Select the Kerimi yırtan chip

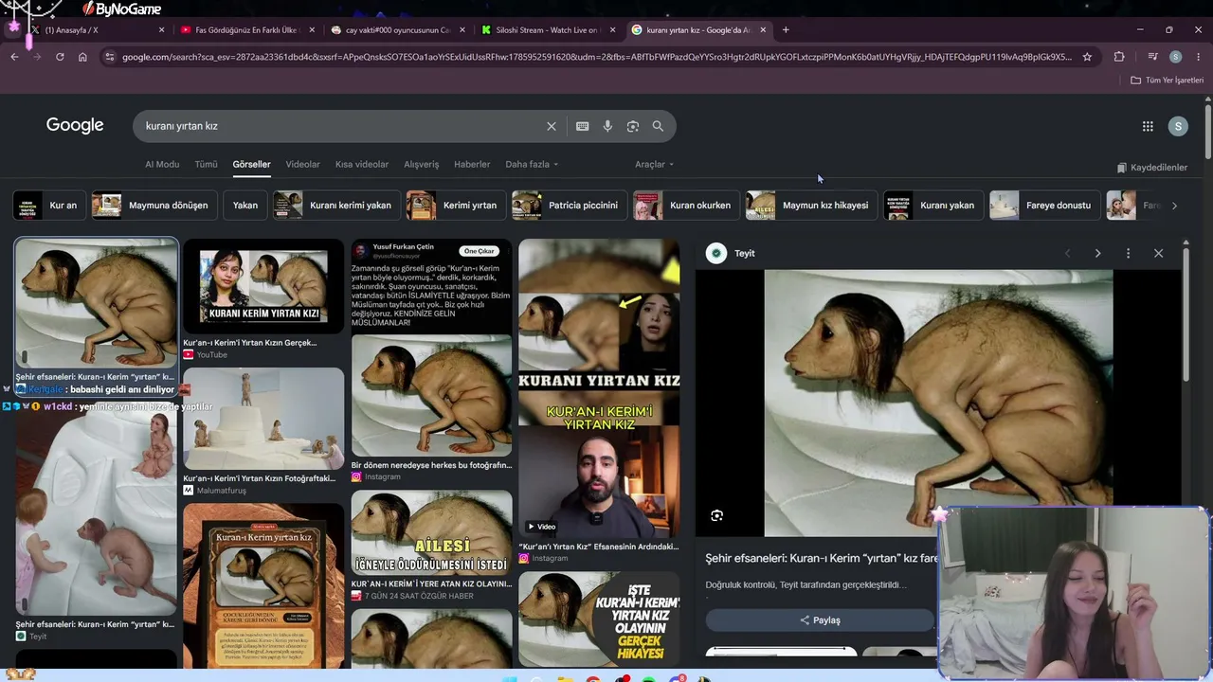click(456, 205)
